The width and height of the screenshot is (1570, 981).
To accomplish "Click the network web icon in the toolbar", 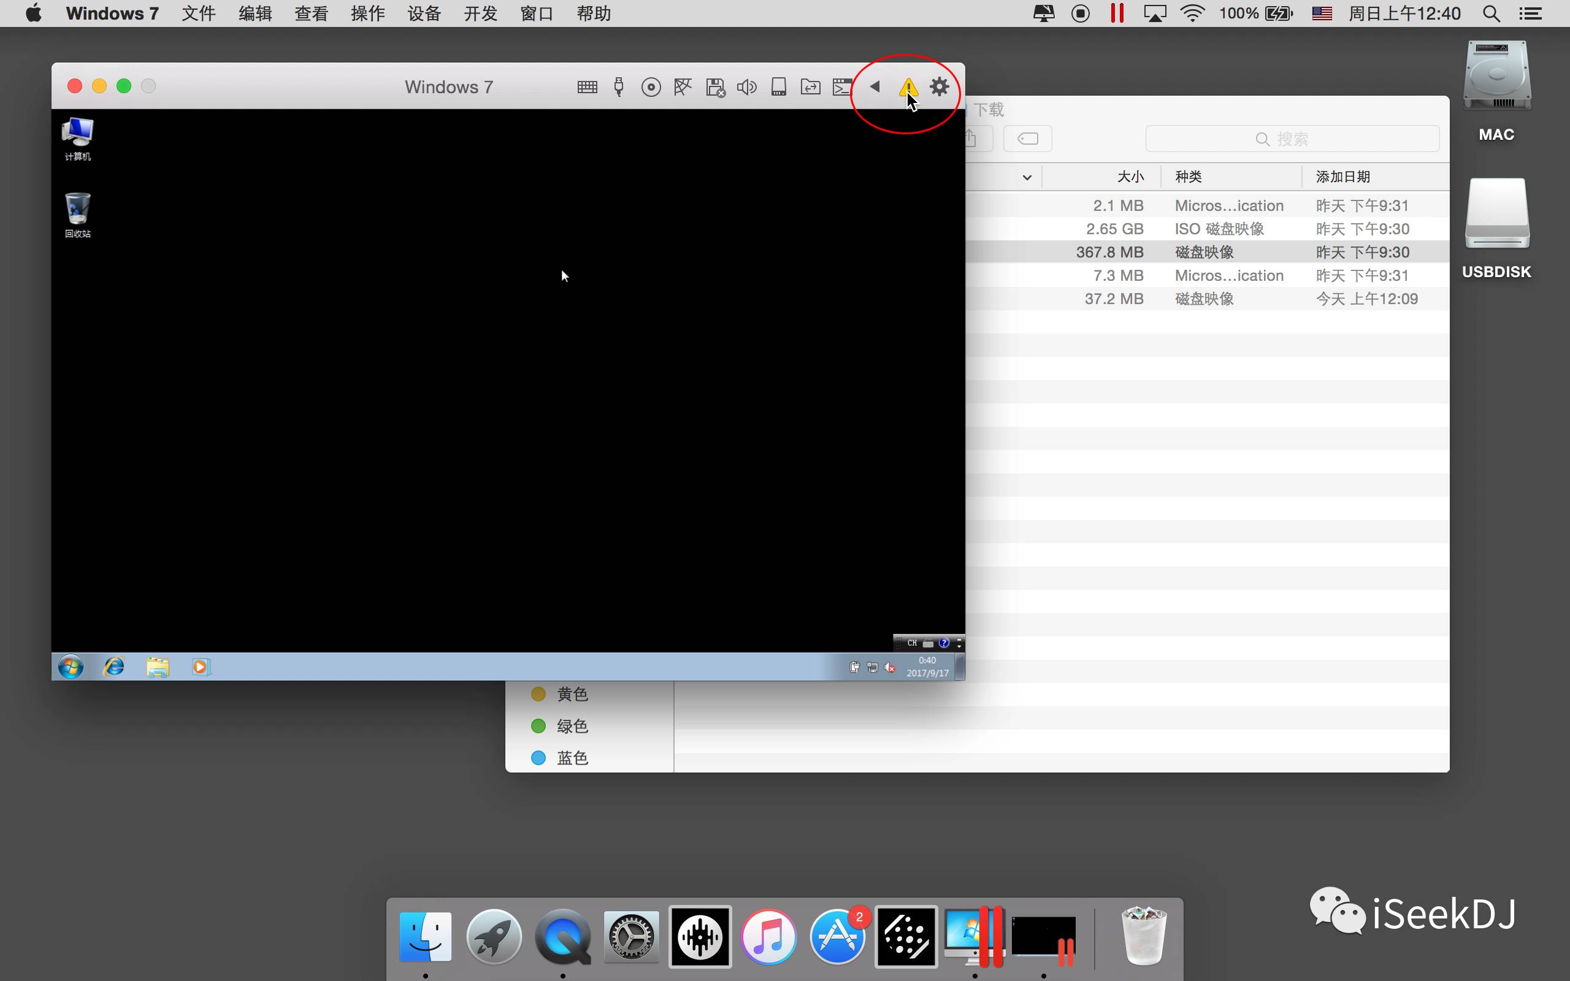I will pos(683,87).
